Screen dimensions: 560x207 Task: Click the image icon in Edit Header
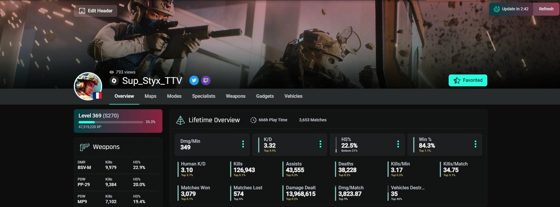[82, 11]
